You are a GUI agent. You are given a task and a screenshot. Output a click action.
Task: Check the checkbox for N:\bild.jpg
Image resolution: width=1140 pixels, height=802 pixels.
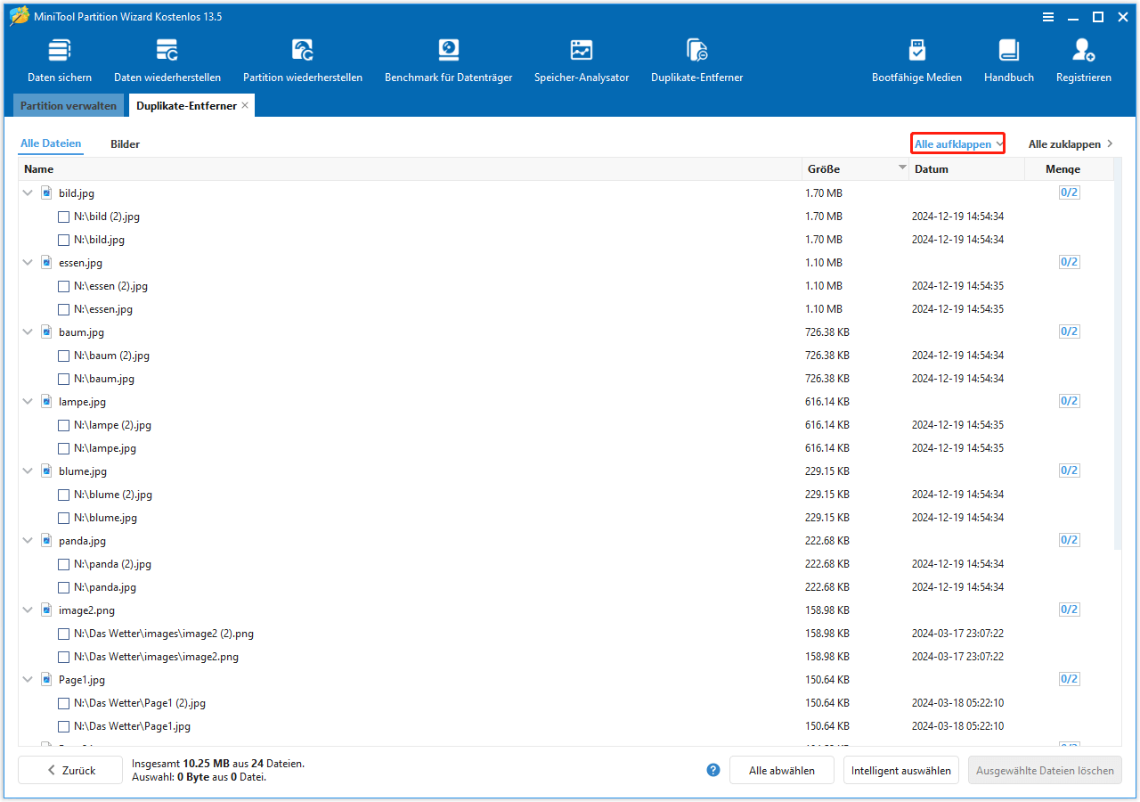[63, 239]
